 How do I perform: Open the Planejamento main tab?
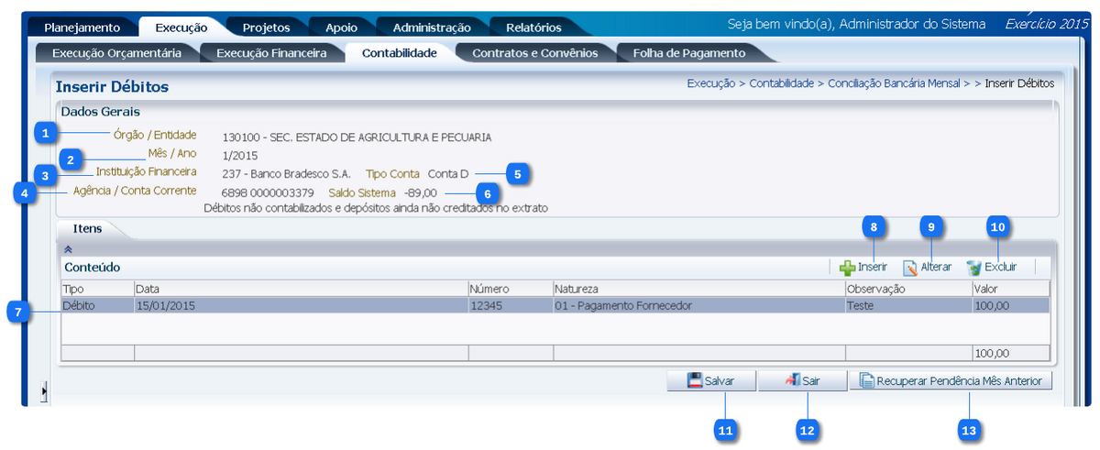tap(82, 27)
